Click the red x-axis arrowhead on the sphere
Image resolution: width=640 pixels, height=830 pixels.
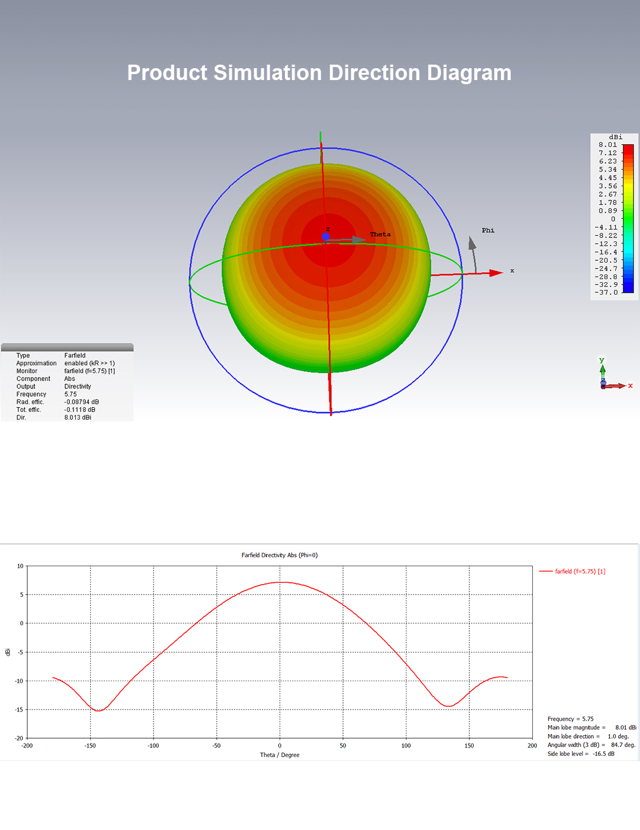click(497, 273)
